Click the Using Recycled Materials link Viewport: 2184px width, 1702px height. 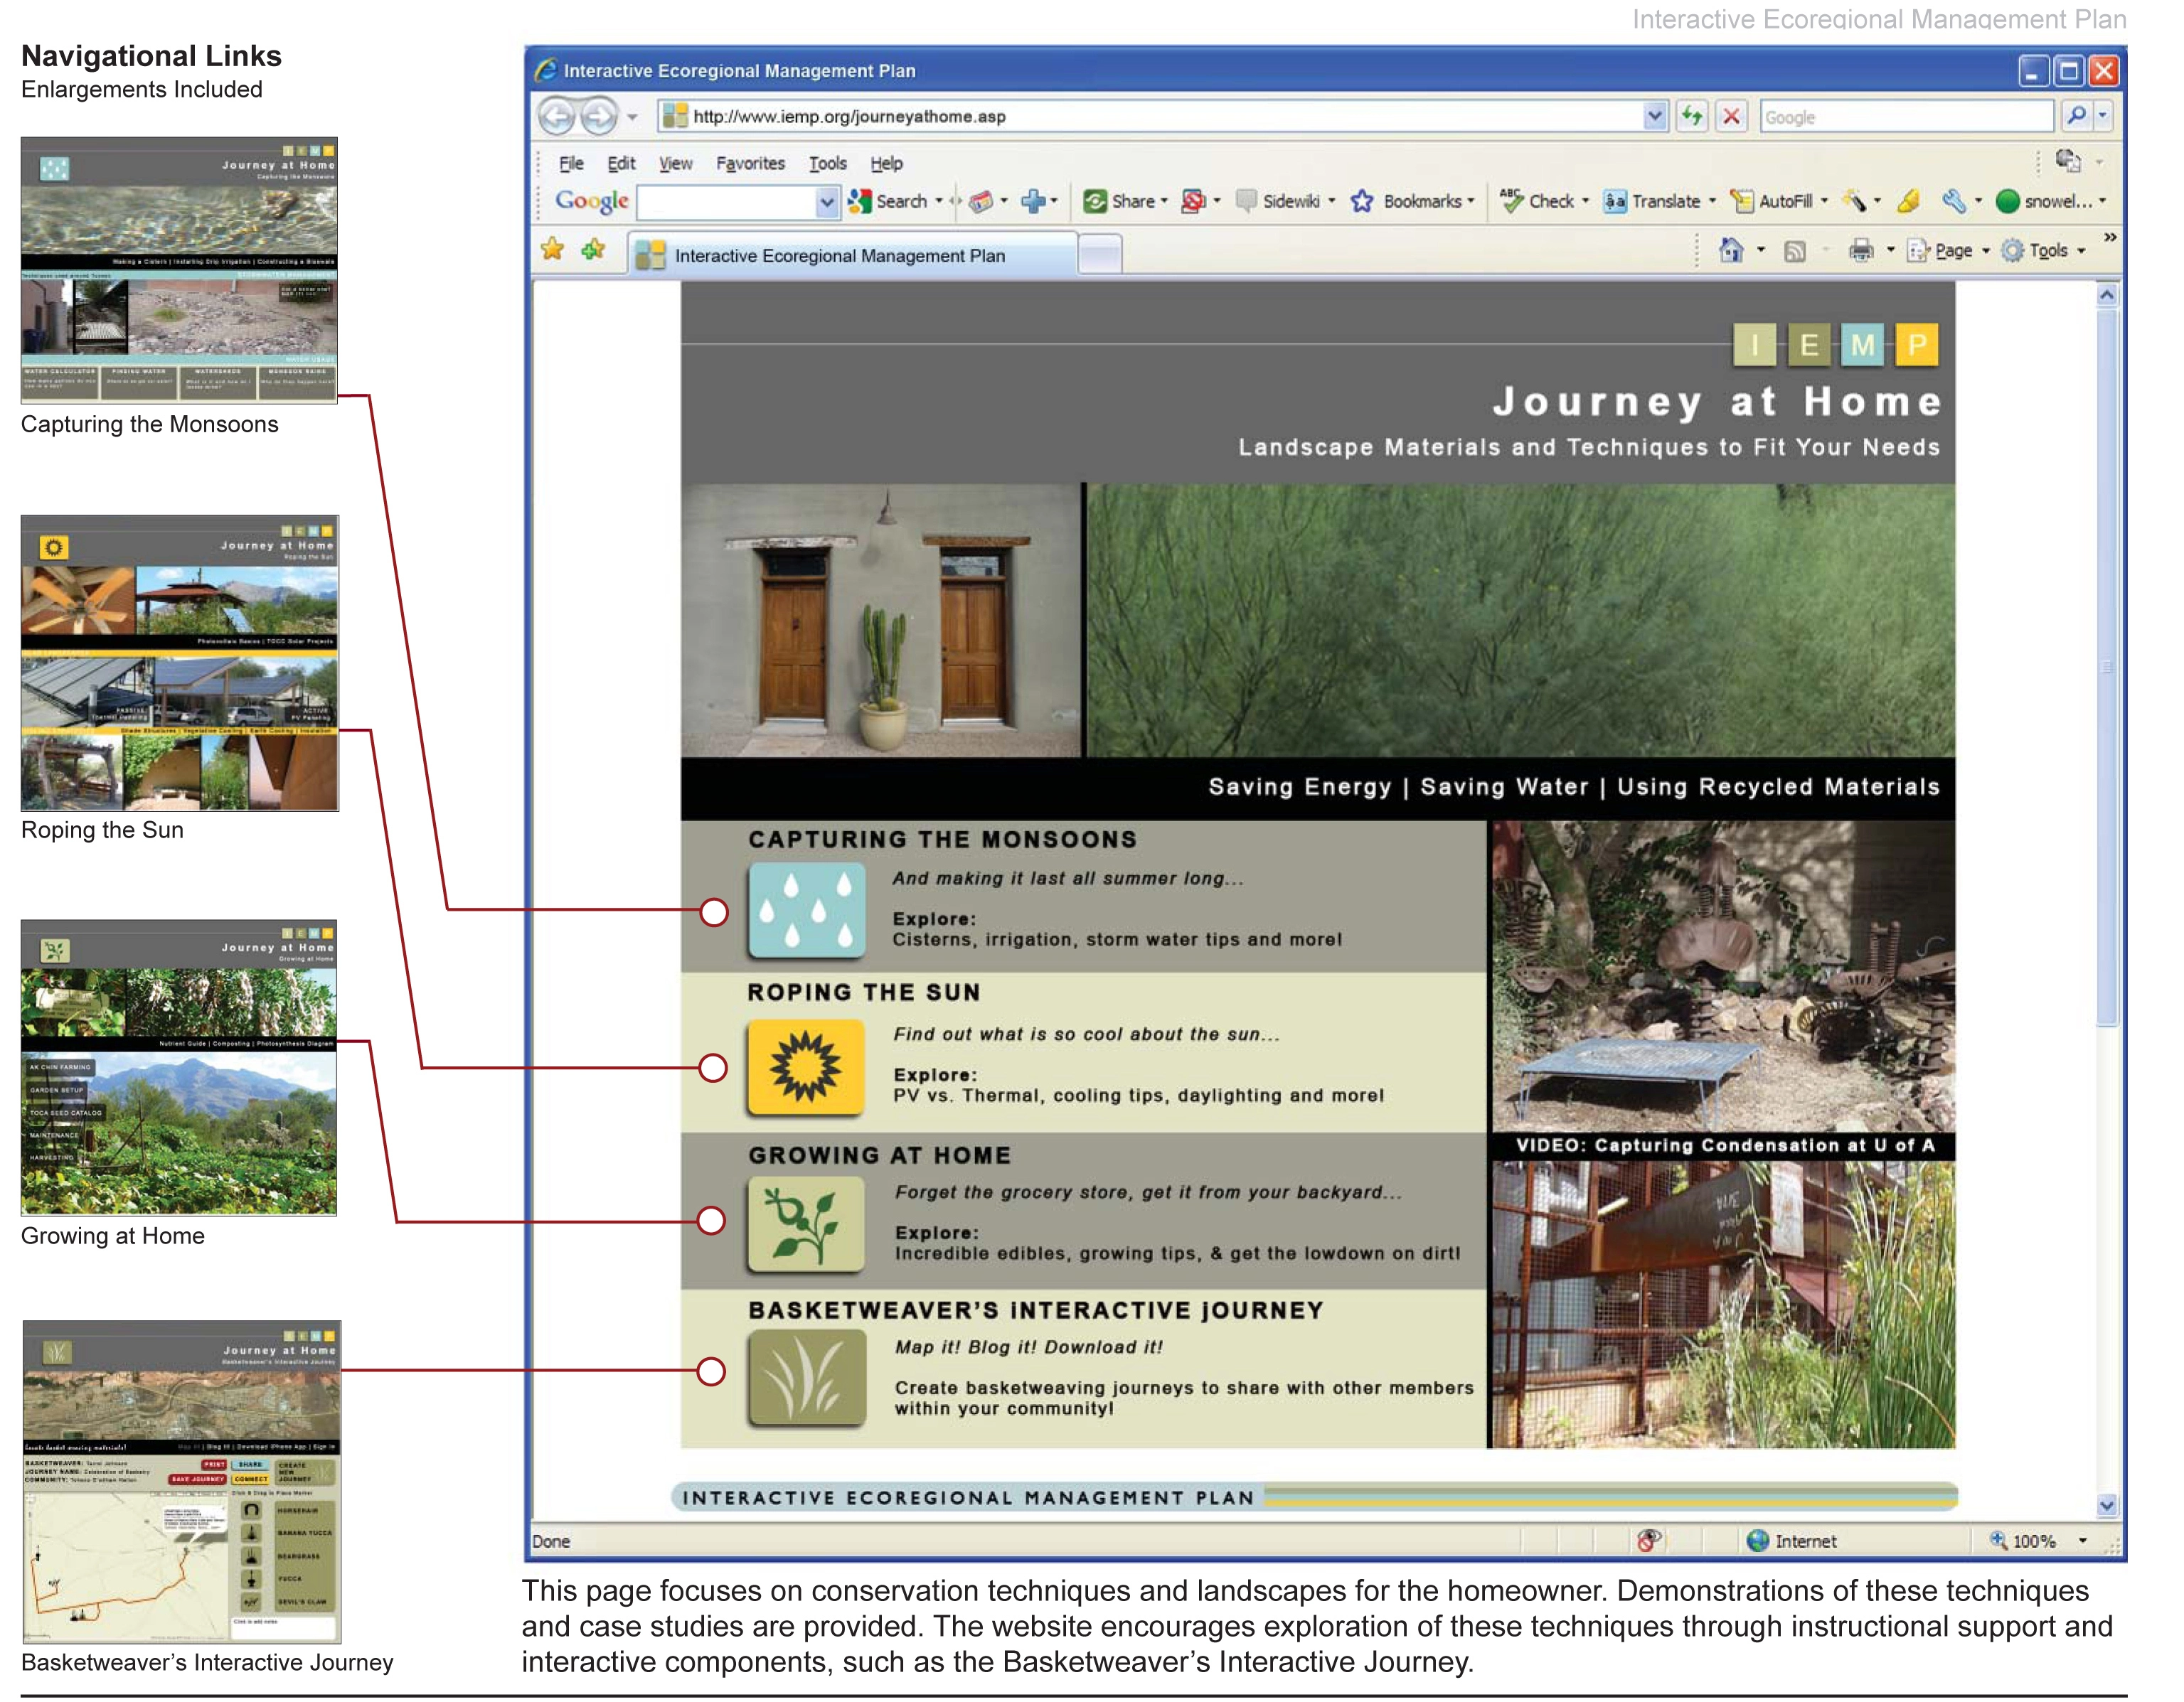point(1779,786)
